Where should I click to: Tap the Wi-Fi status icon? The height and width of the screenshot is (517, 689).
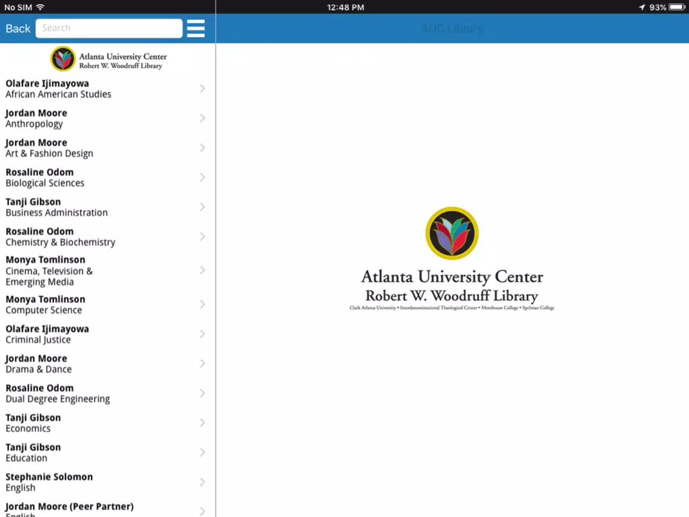[40, 7]
